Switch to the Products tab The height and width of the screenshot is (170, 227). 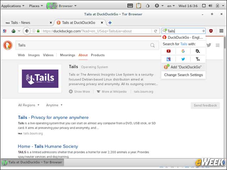pos(98,55)
